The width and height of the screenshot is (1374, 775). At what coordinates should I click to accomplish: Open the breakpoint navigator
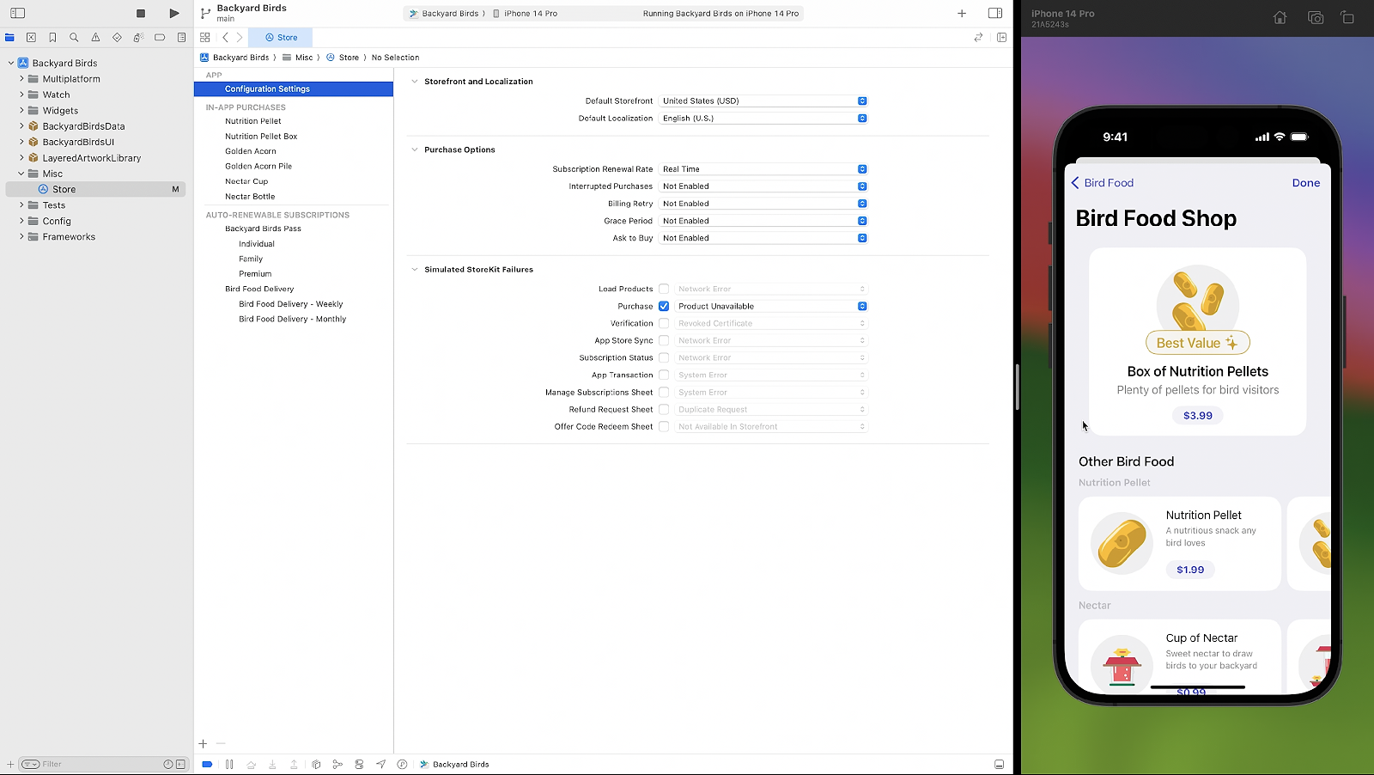(160, 38)
